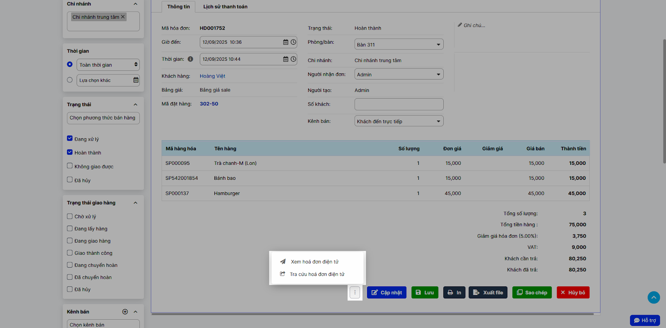This screenshot has width=666, height=328.
Task: Click the Sao chép copy button
Action: [532, 293]
